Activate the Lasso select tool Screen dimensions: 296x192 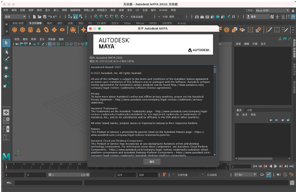tap(6, 51)
